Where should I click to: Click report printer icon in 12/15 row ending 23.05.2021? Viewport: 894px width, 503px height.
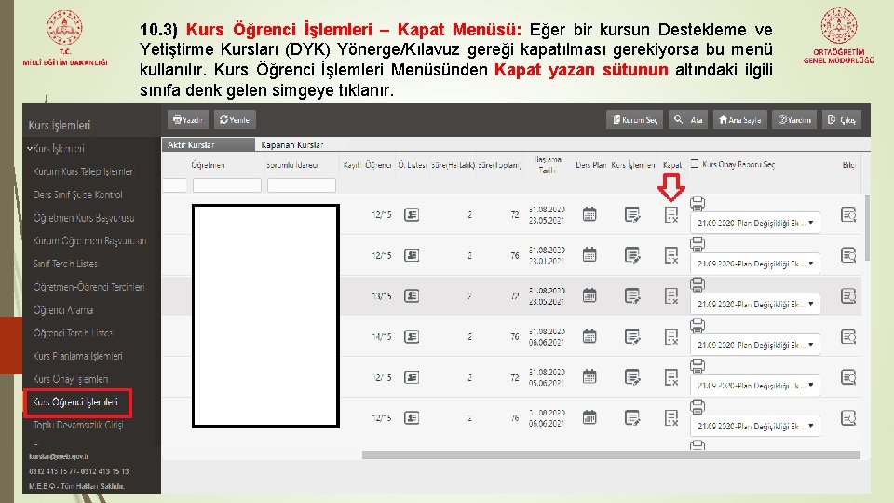click(698, 203)
